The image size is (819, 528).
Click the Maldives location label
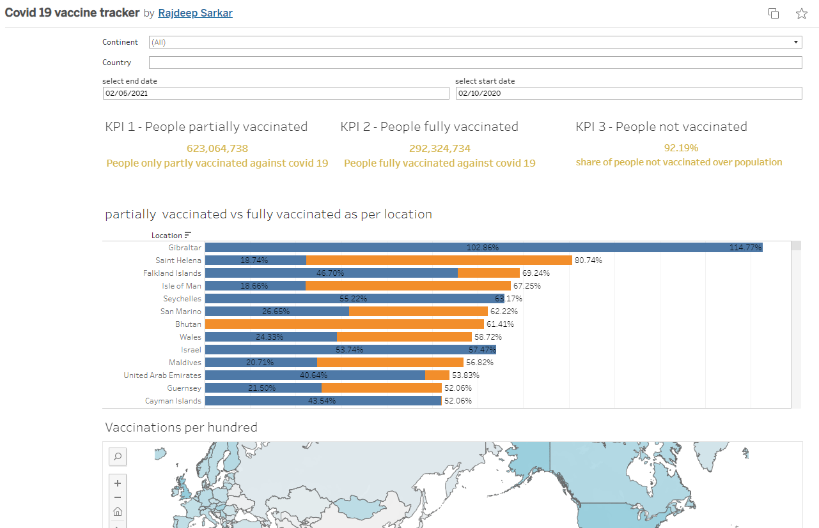pos(185,363)
